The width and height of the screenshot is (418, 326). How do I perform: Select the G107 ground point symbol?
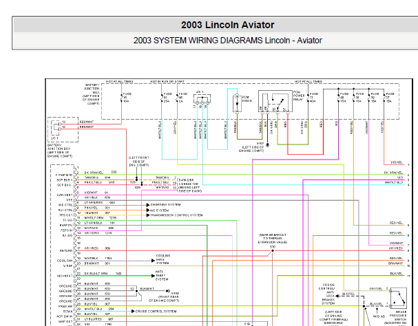(268, 145)
